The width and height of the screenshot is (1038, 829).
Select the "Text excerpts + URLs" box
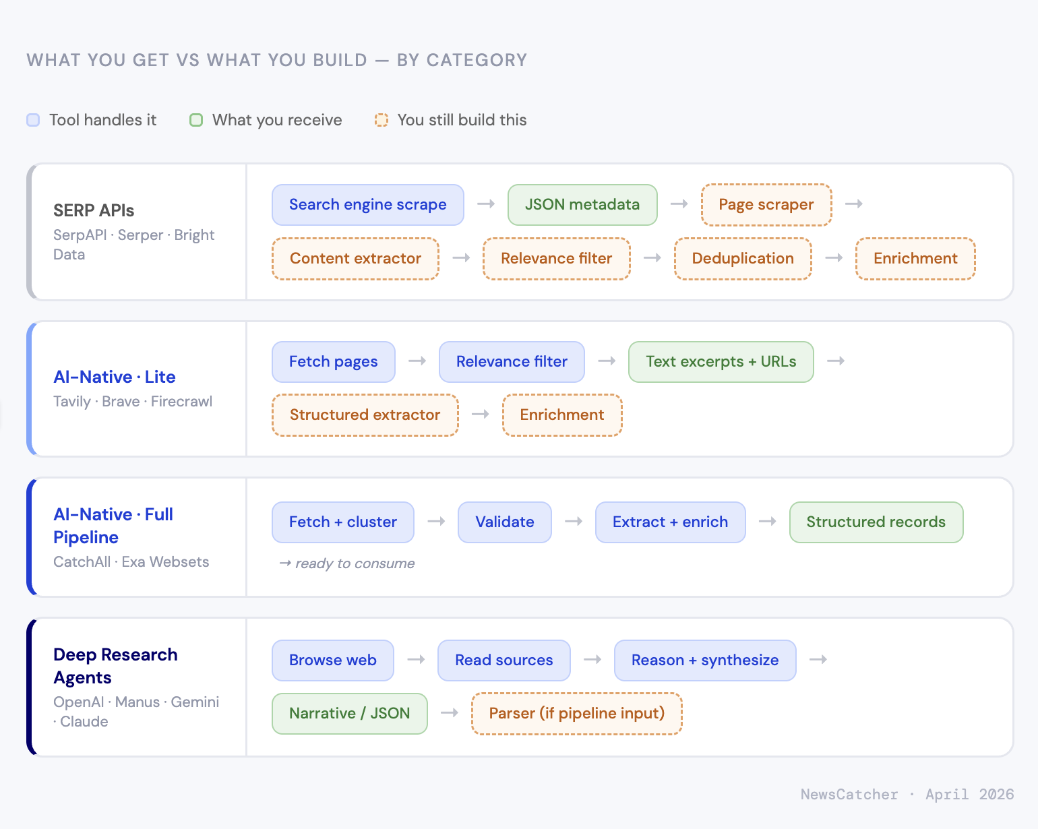pos(721,362)
